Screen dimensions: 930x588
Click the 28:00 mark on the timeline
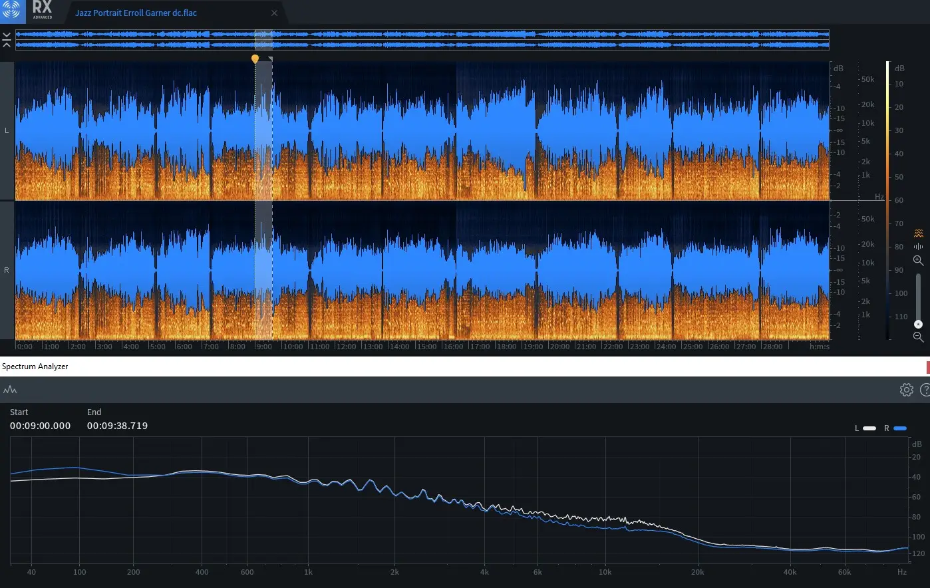pos(772,347)
